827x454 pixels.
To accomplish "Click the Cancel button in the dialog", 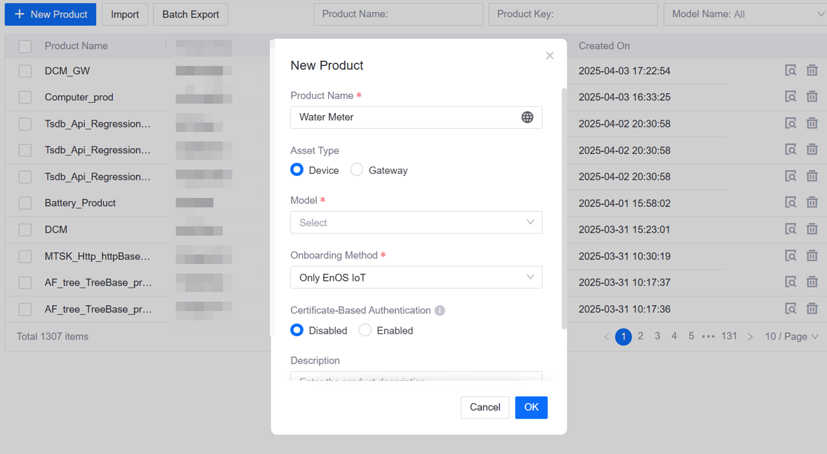I will click(485, 407).
